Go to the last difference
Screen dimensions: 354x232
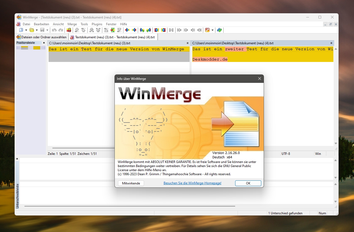tap(119, 30)
